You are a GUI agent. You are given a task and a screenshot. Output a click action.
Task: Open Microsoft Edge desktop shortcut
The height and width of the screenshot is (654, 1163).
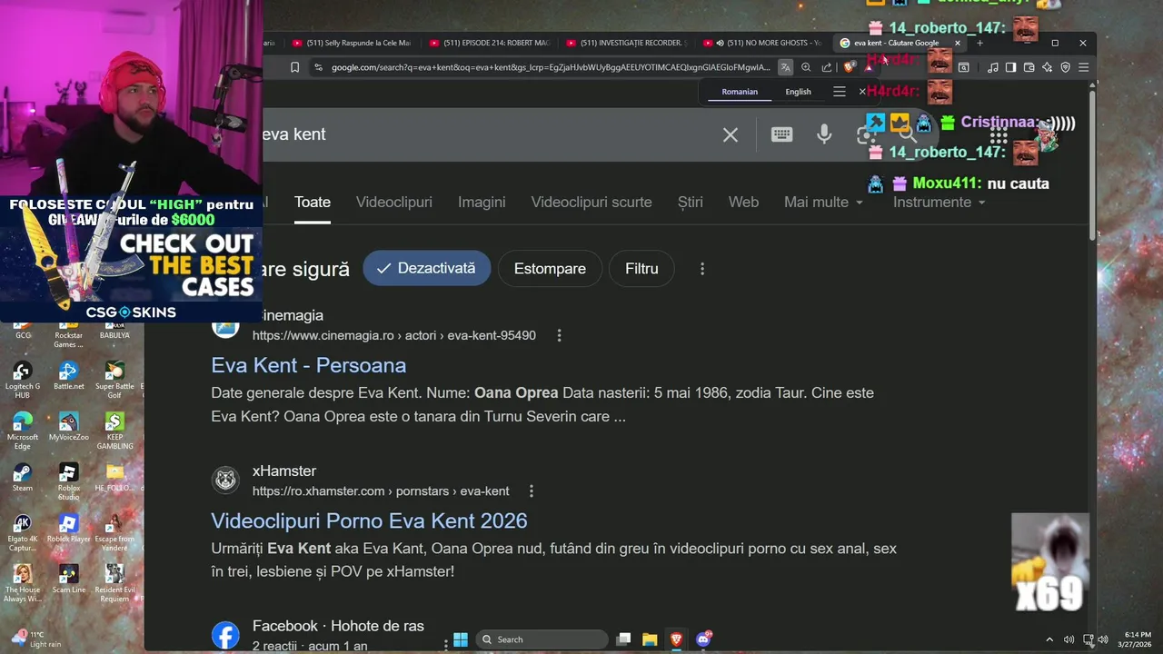[x=23, y=431]
